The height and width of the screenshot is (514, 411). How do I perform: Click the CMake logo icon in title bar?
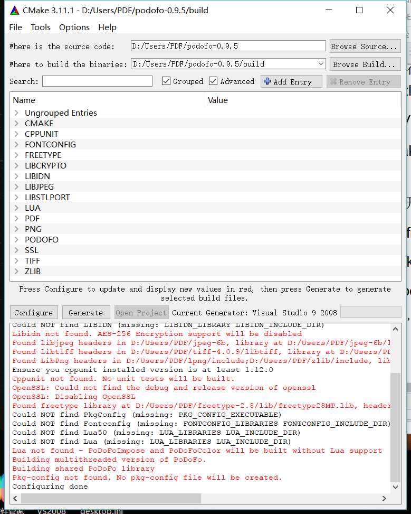(x=15, y=11)
